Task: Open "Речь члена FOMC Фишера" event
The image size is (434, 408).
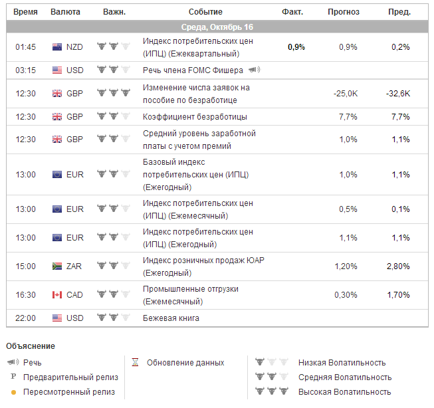Action: 193,70
